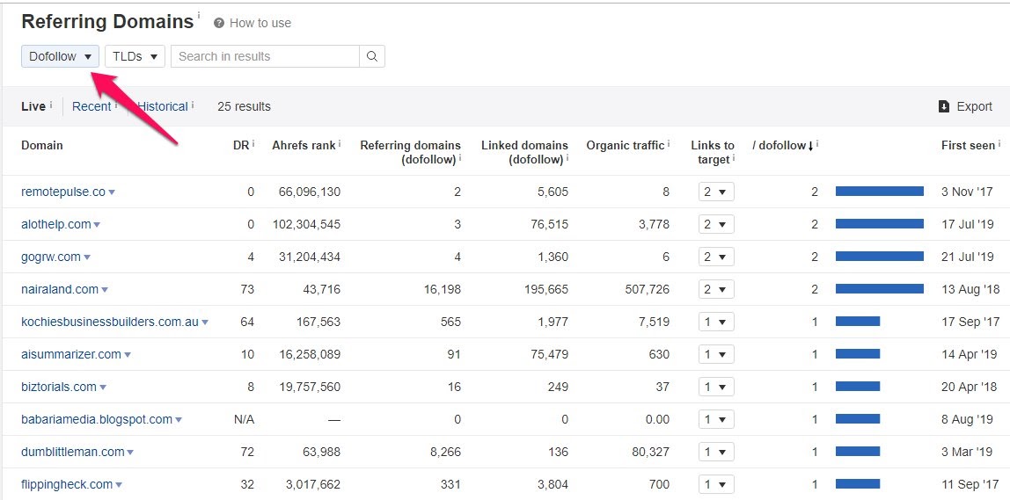Switch to the Live tab
The height and width of the screenshot is (500, 1010).
click(x=33, y=107)
